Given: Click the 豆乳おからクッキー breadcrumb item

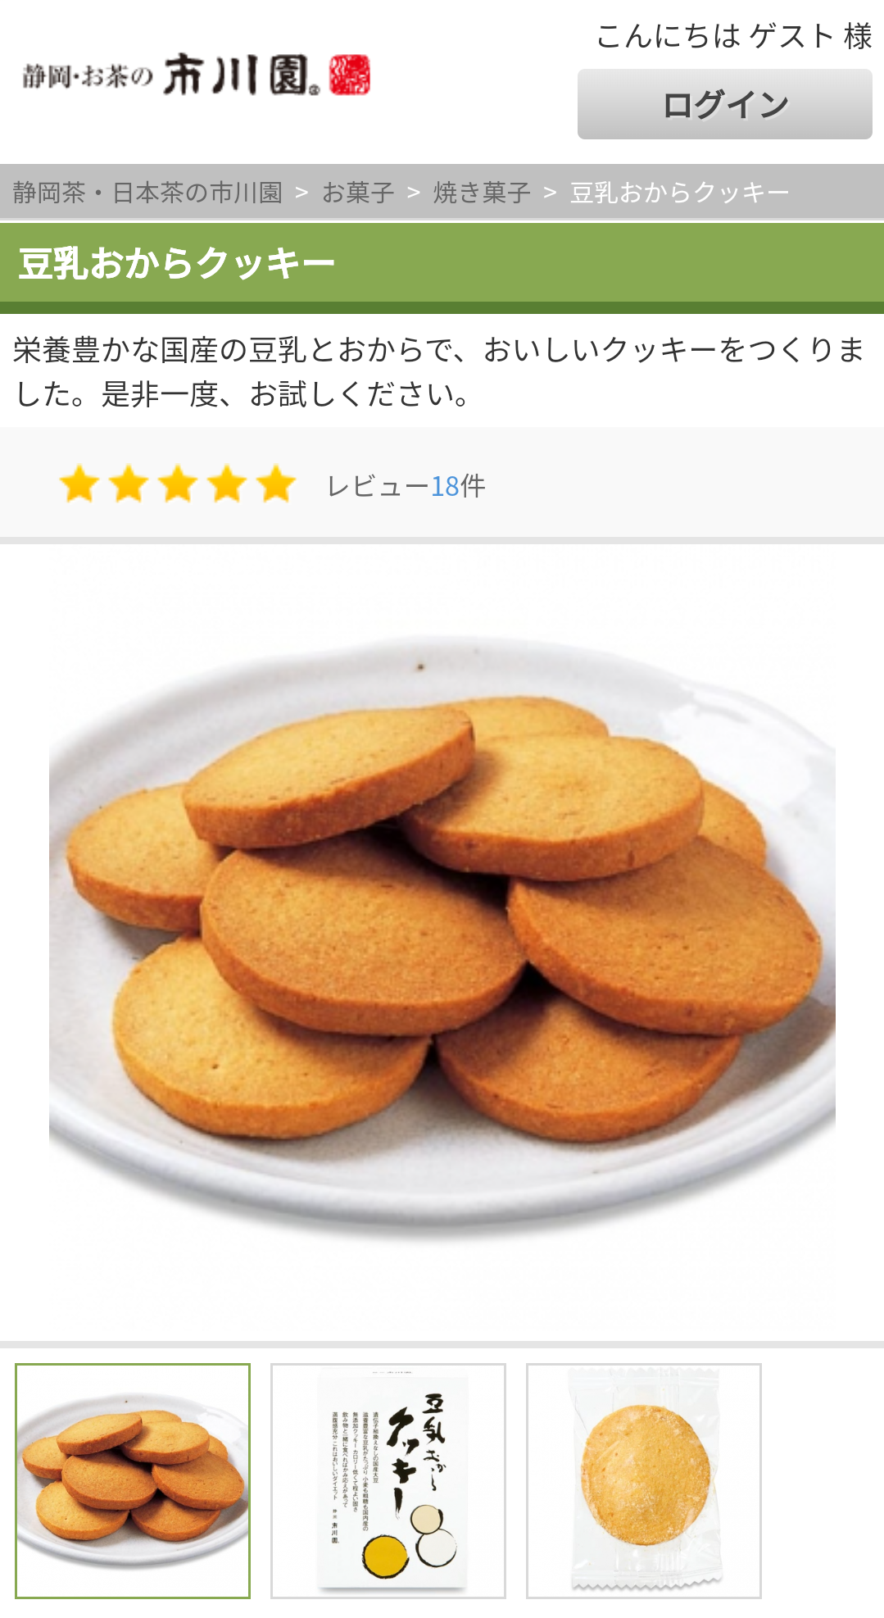Looking at the screenshot, I should coord(679,193).
